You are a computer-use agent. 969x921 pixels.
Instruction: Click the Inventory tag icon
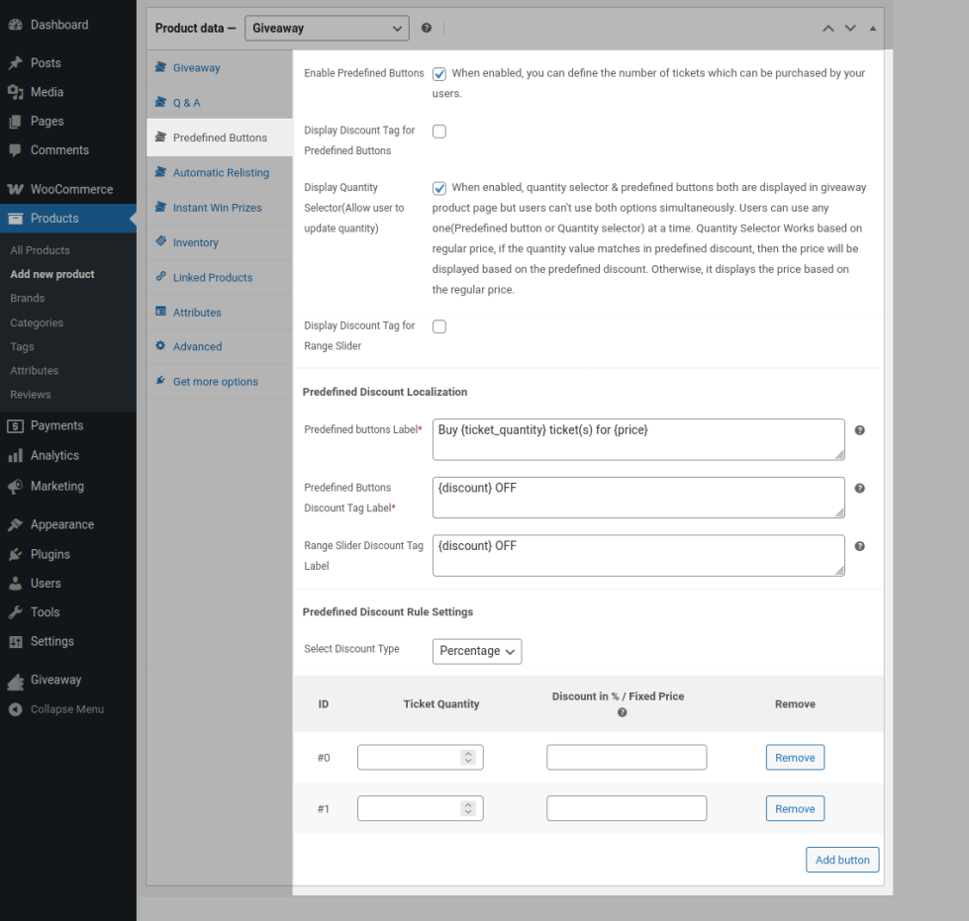(x=160, y=241)
